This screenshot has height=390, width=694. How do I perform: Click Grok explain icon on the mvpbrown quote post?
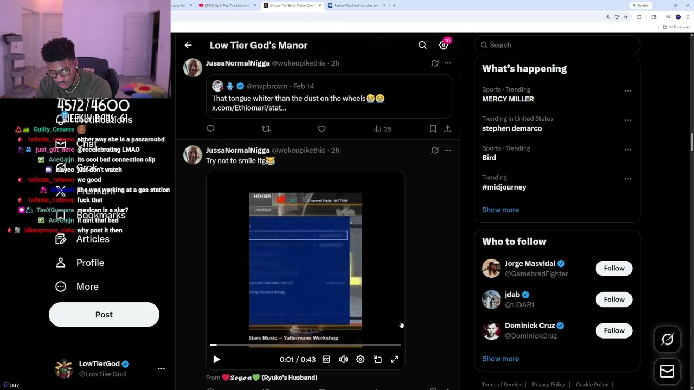click(435, 63)
